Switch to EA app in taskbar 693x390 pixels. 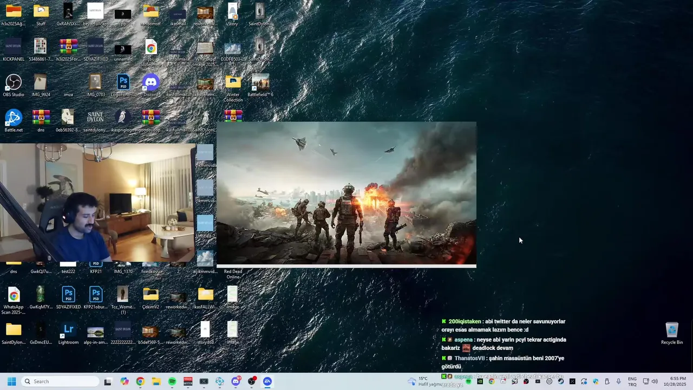[267, 381]
